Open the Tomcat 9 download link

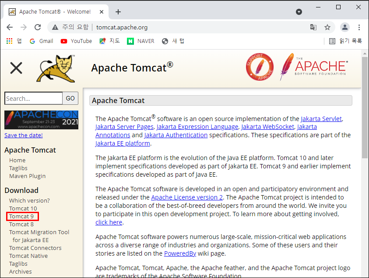(x=21, y=217)
